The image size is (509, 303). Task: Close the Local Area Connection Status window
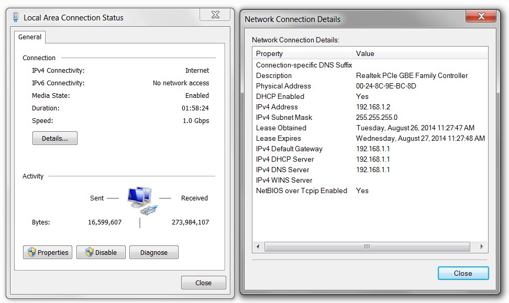pos(204,283)
